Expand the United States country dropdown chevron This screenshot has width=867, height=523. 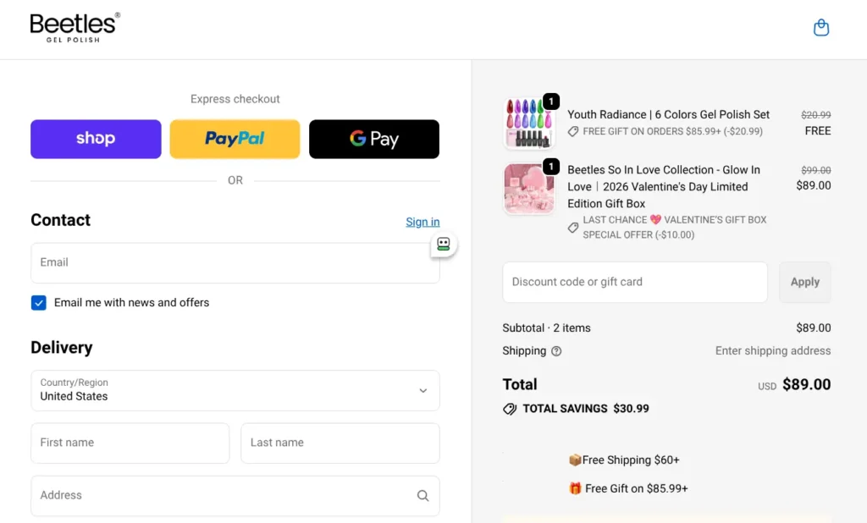pyautogui.click(x=422, y=390)
